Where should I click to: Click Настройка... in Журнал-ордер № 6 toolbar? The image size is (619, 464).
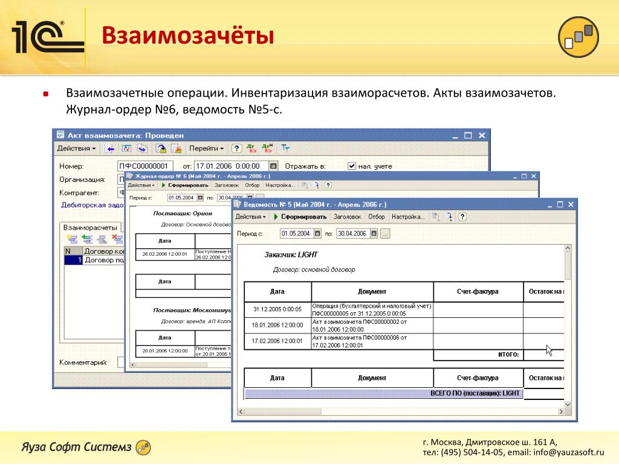click(x=280, y=185)
